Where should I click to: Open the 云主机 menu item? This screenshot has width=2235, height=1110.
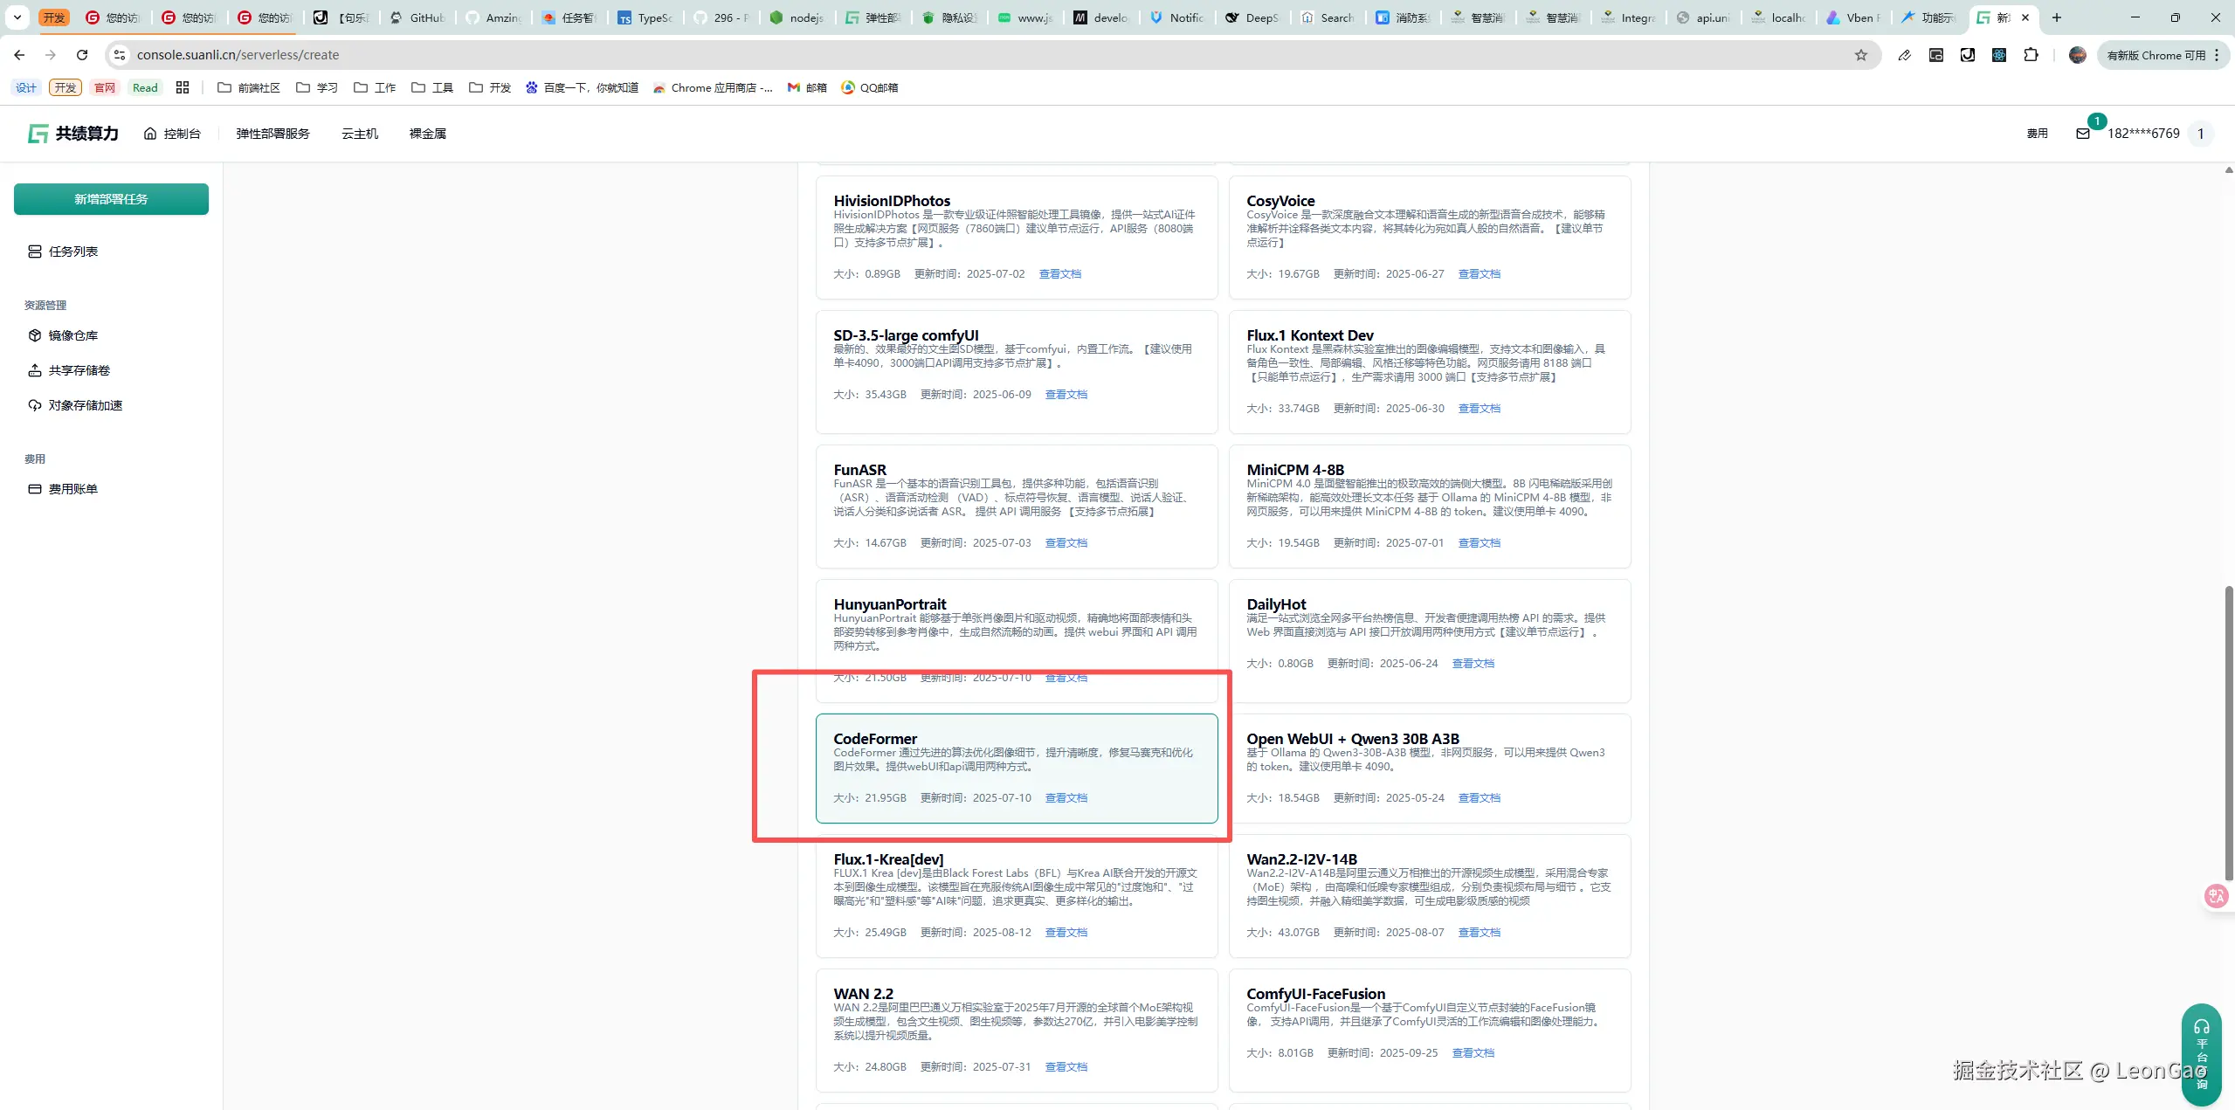(x=360, y=134)
